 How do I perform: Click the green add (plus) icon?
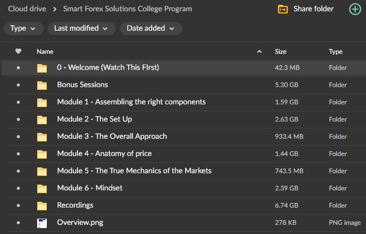point(355,9)
